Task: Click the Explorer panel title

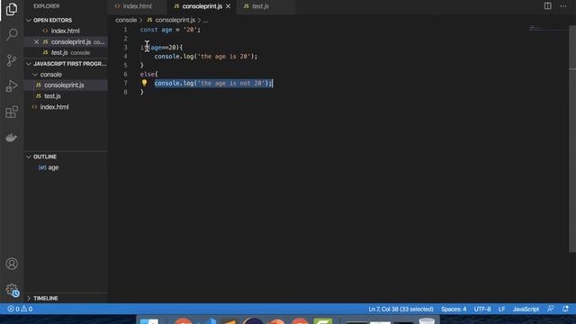Action: coord(47,6)
